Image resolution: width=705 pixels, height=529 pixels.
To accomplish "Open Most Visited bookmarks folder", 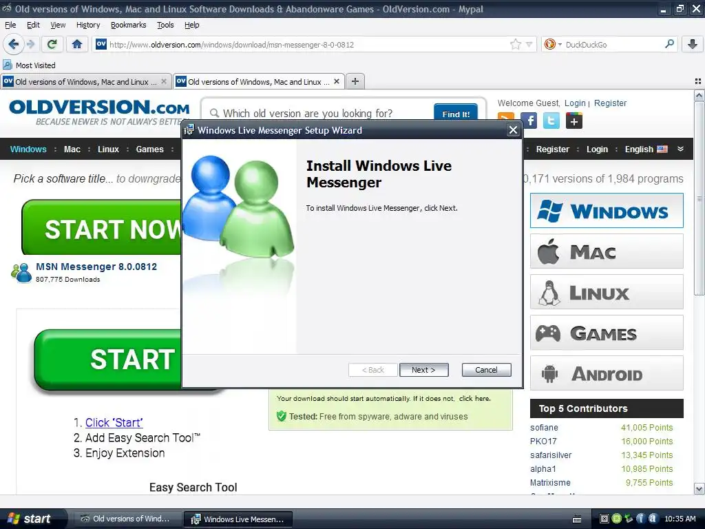I will click(x=29, y=65).
